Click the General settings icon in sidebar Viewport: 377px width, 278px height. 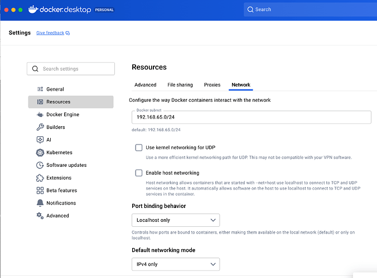(40, 89)
